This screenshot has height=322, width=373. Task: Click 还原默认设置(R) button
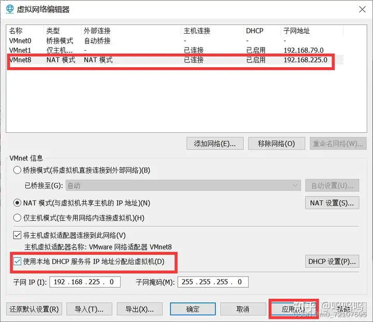(34, 309)
